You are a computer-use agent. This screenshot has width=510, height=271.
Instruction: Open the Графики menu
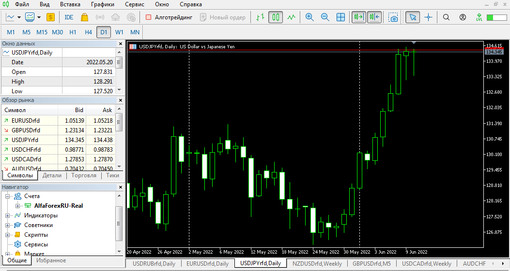tap(103, 4)
